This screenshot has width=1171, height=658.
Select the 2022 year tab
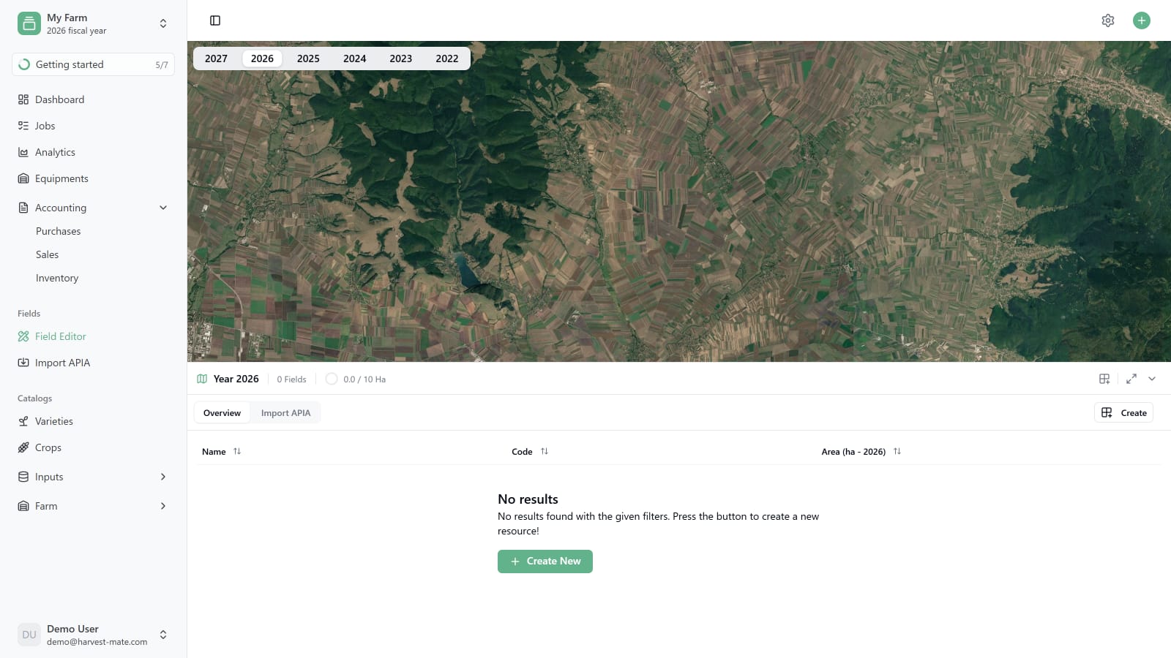446,58
